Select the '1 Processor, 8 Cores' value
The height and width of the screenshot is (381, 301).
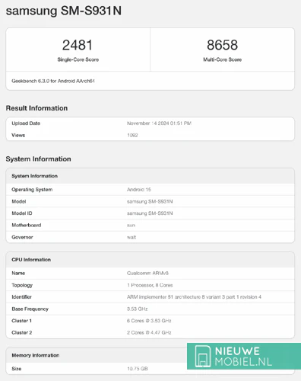tap(150, 285)
